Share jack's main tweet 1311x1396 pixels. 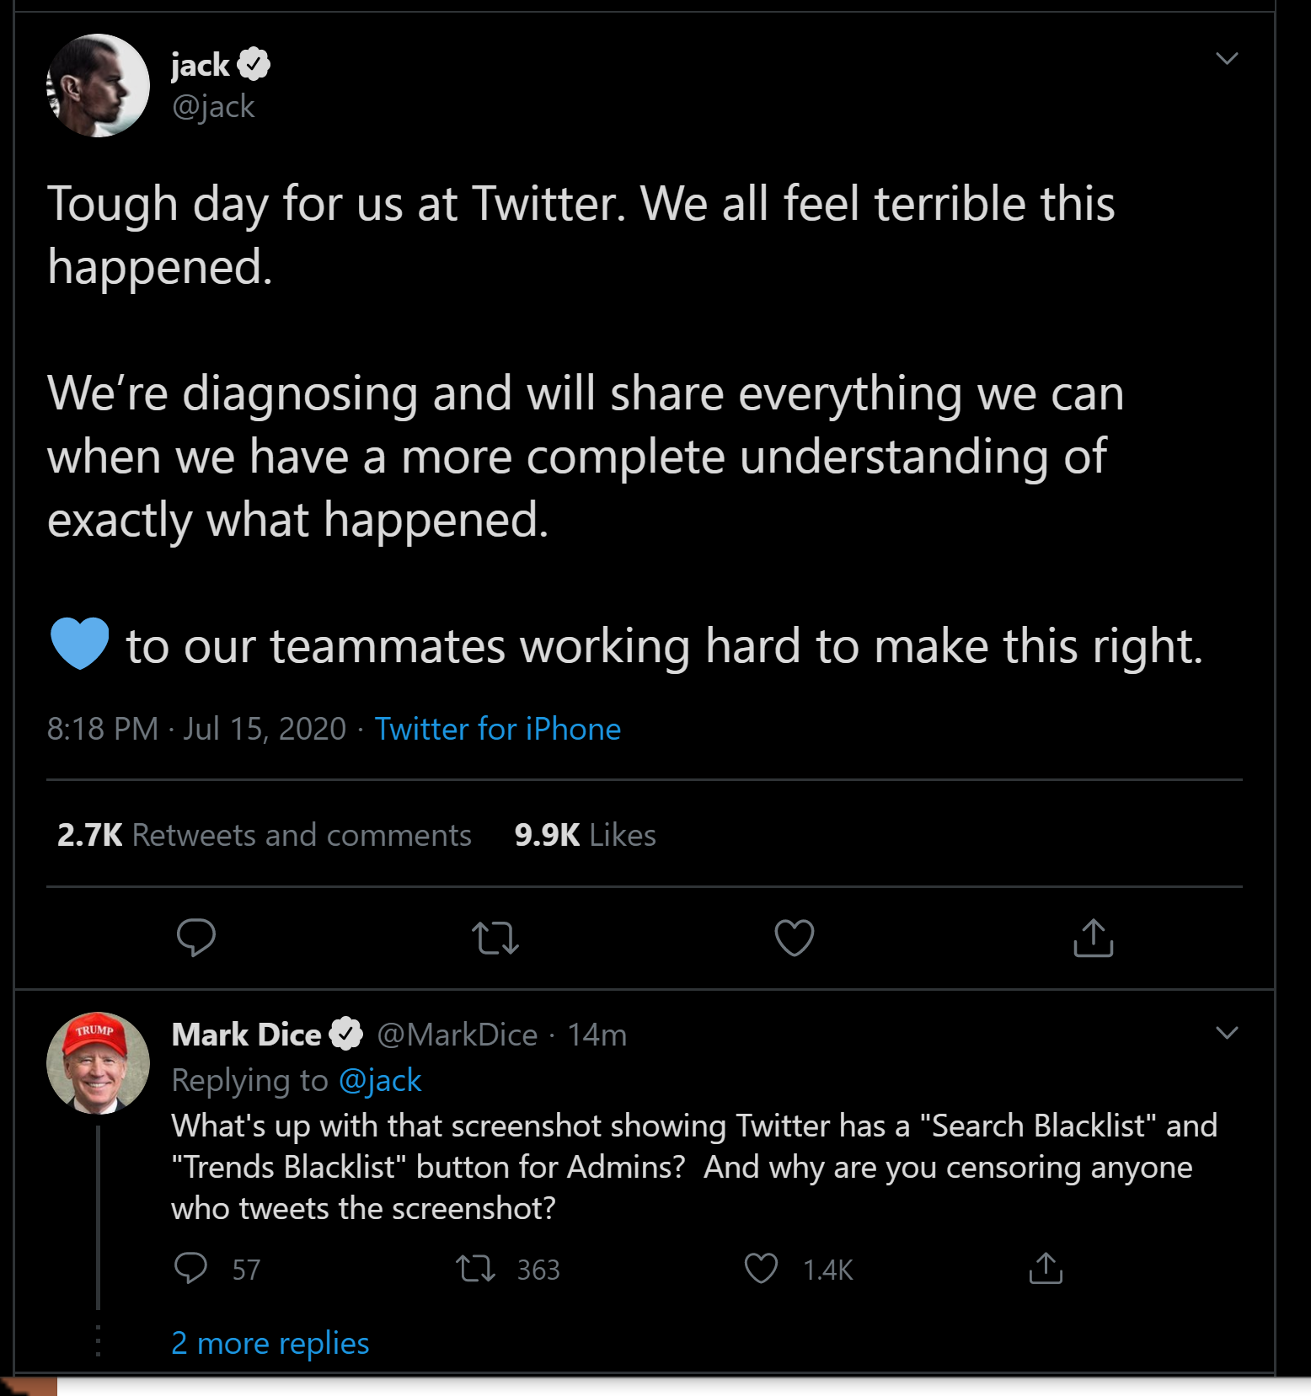coord(1094,938)
